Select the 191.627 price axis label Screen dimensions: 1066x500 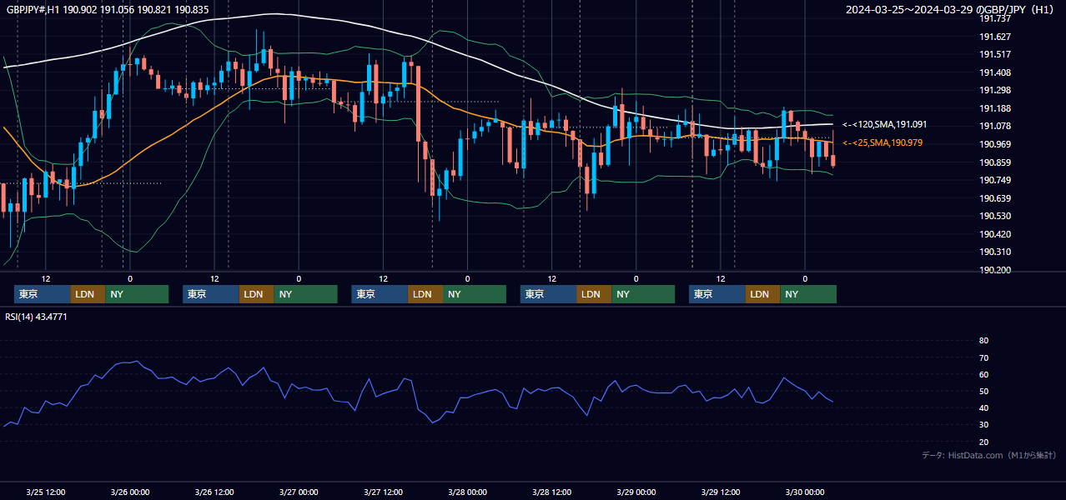[995, 37]
